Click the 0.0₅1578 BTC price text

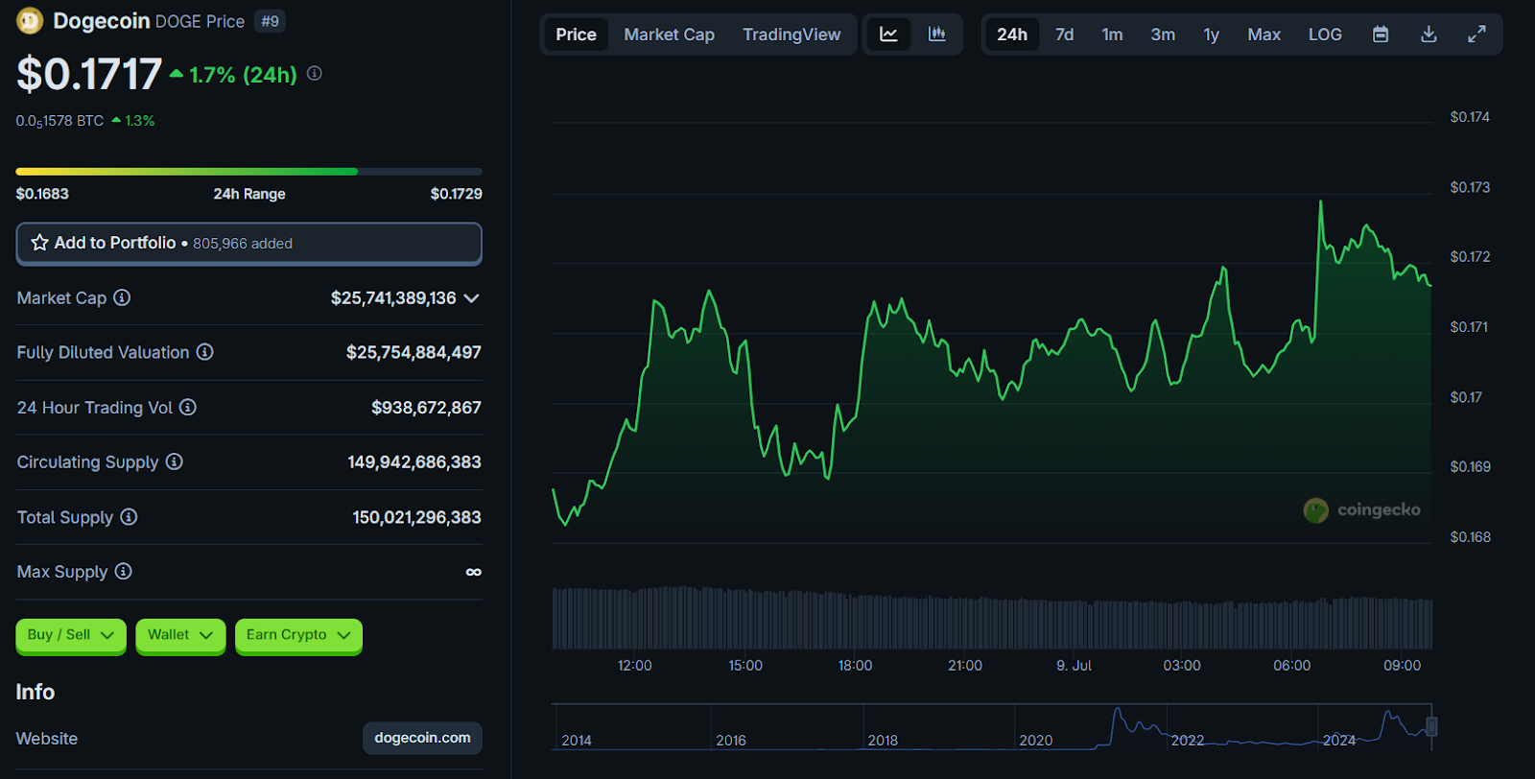coord(59,121)
